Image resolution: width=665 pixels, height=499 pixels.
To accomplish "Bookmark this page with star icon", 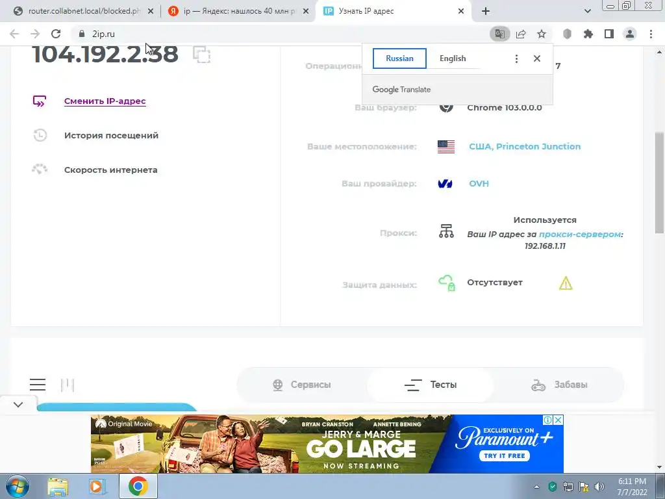I will 542,34.
